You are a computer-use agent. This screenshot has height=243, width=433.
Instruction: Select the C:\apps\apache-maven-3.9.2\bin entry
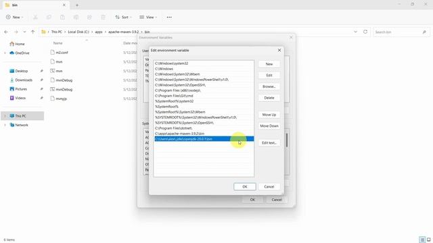pyautogui.click(x=204, y=134)
